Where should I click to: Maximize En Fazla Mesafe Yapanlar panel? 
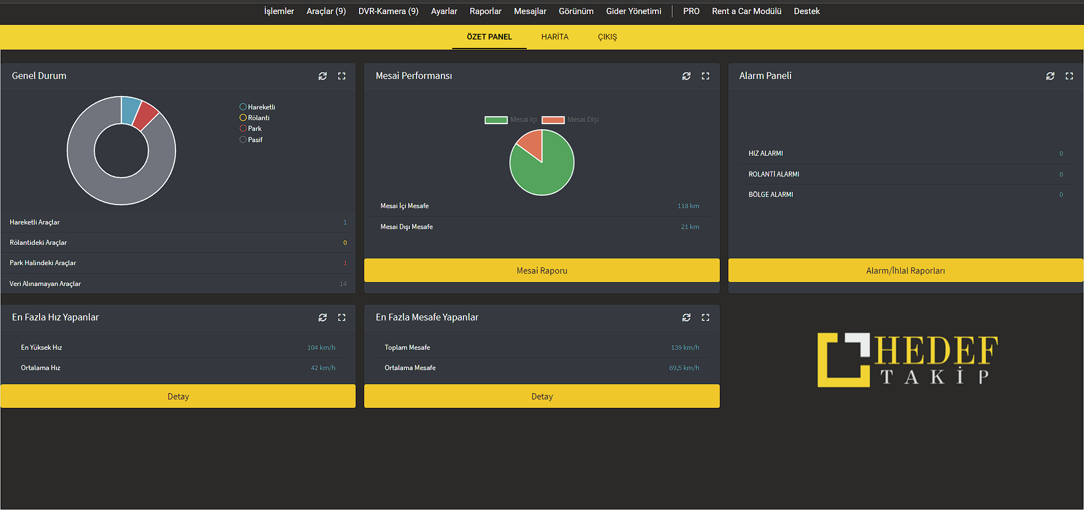click(x=706, y=318)
